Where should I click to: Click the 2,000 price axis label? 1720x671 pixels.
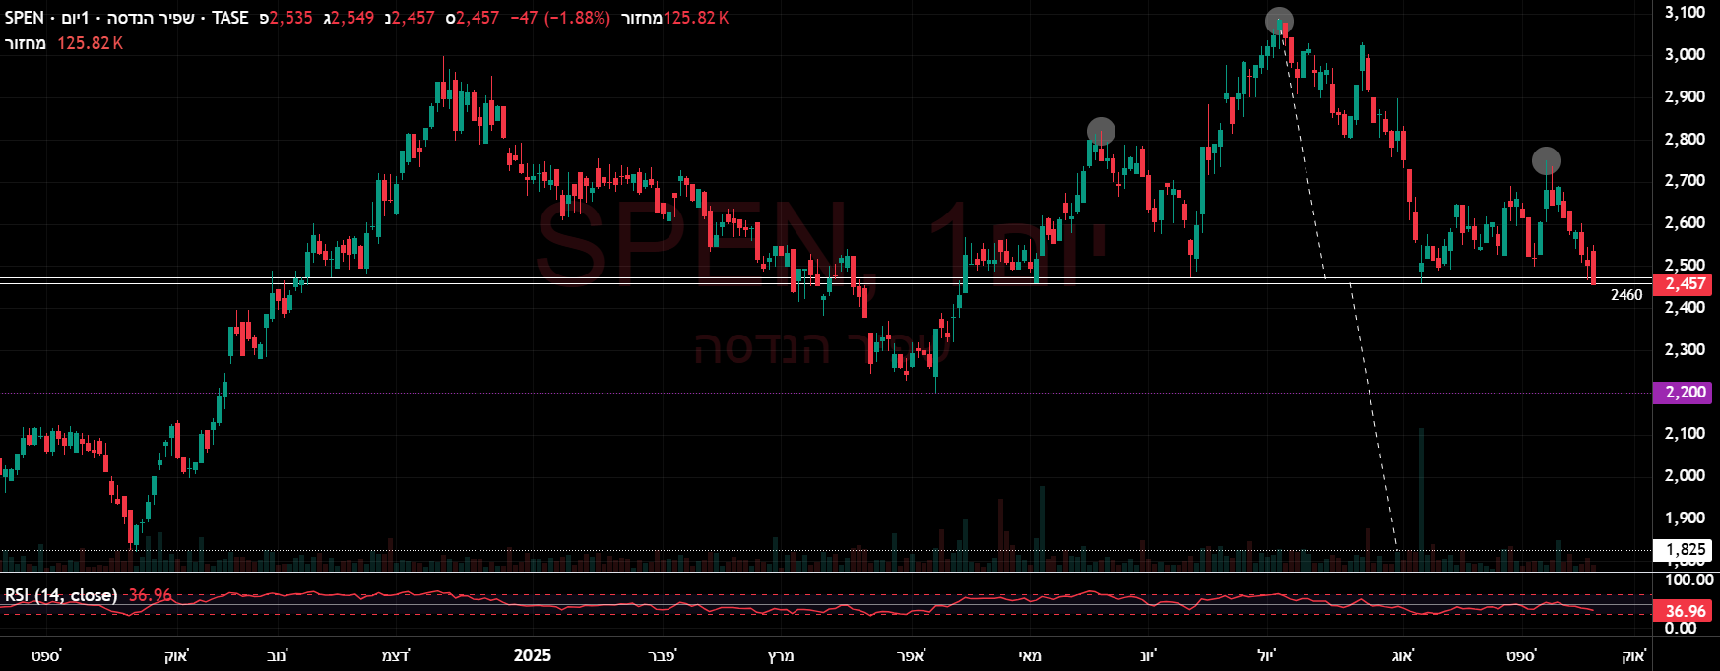(1685, 475)
